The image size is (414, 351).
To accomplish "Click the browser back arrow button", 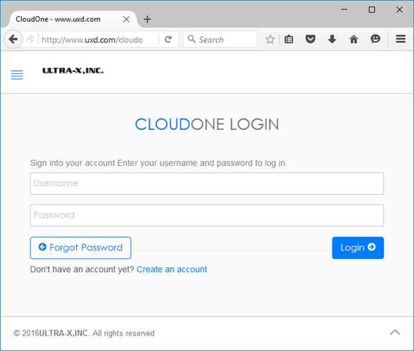I will pyautogui.click(x=13, y=39).
